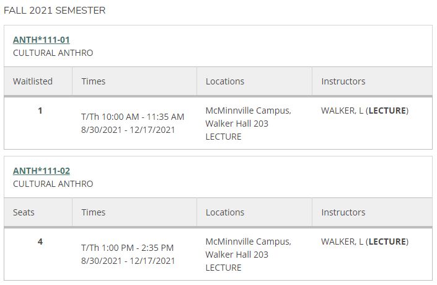Select Instructors header in ANTH*111-01 table
The width and height of the screenshot is (437, 285).
[343, 81]
